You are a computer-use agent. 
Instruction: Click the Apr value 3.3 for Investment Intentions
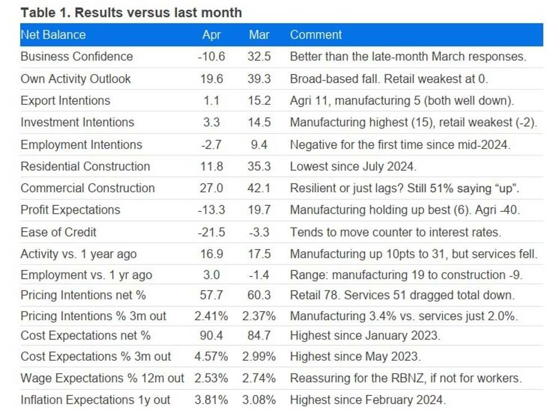pos(212,122)
